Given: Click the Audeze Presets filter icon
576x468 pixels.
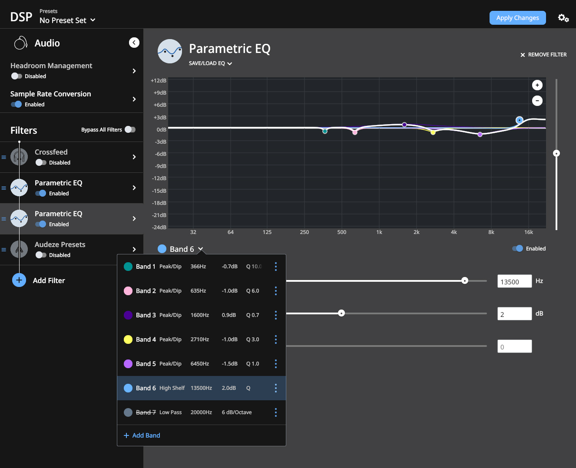Looking at the screenshot, I should click(19, 249).
